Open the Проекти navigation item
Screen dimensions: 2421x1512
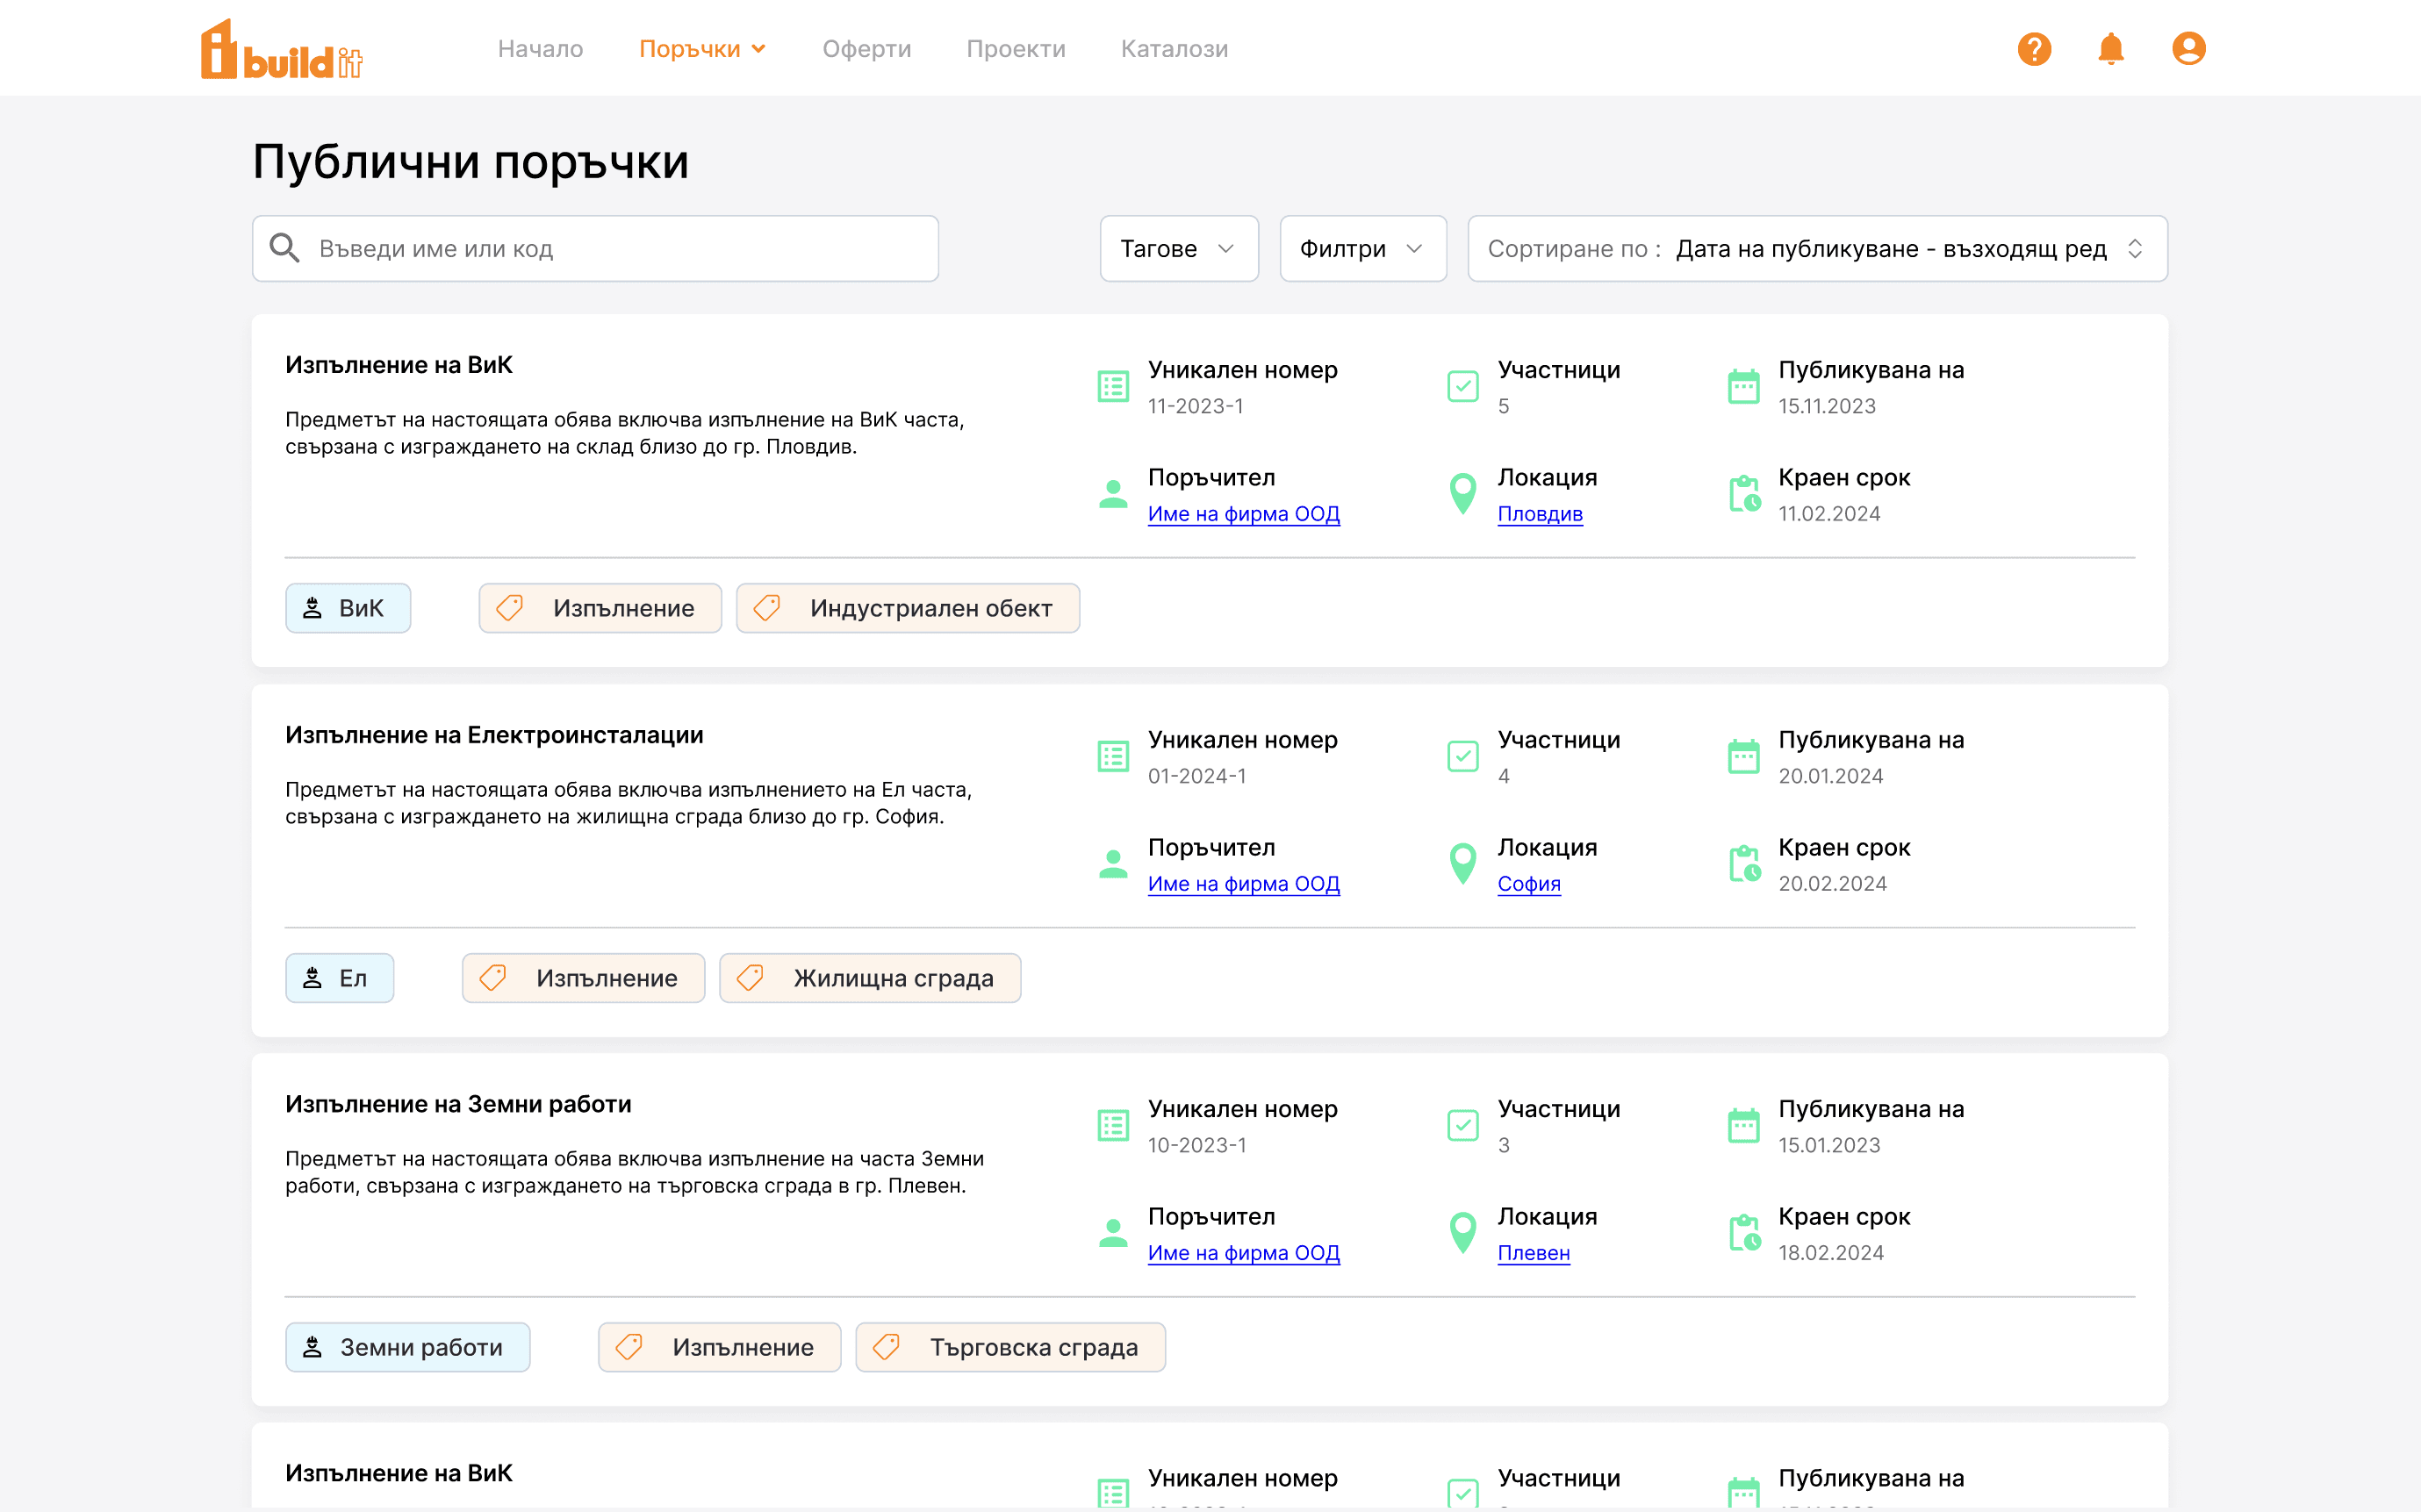click(x=1015, y=49)
